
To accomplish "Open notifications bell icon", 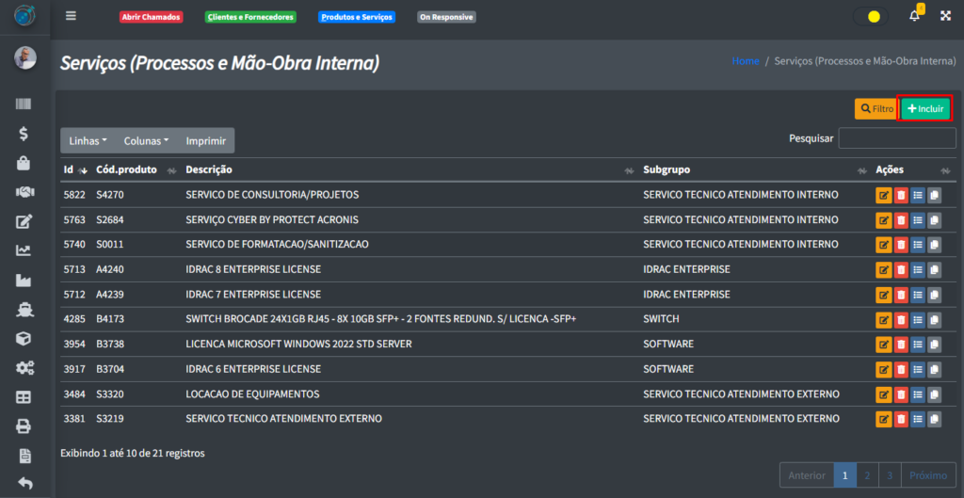I will [914, 16].
